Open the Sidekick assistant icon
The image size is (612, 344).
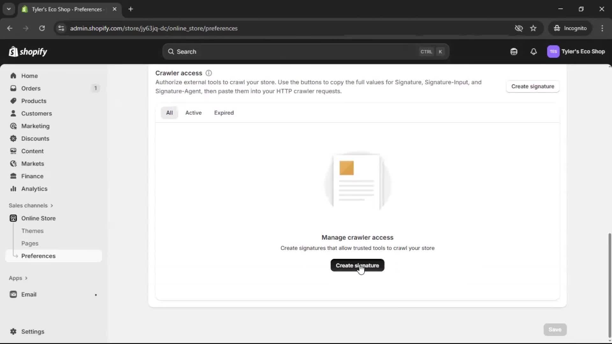514,51
